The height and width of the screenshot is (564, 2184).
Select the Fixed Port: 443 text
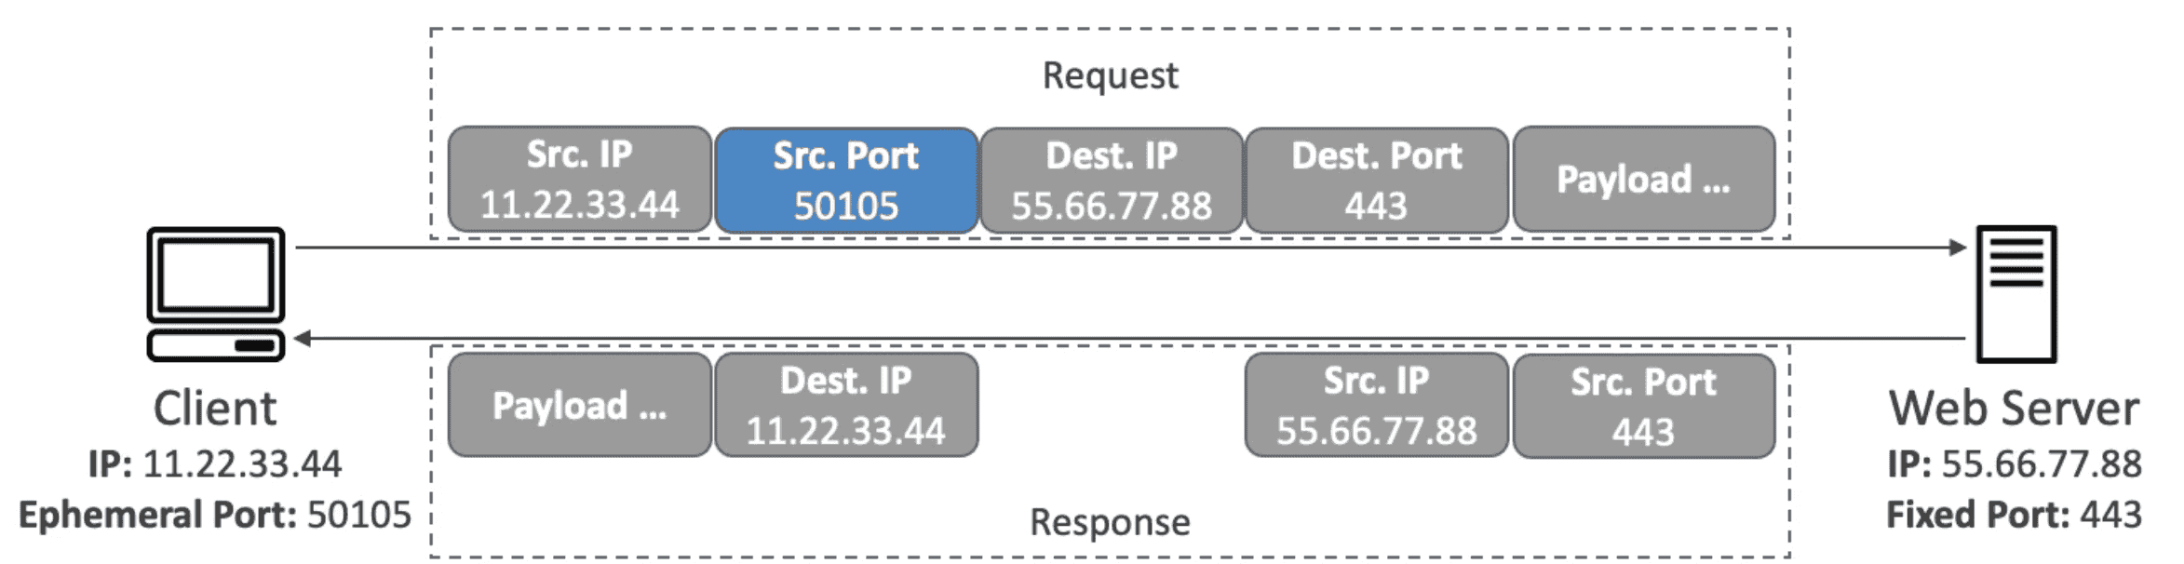(x=2014, y=515)
